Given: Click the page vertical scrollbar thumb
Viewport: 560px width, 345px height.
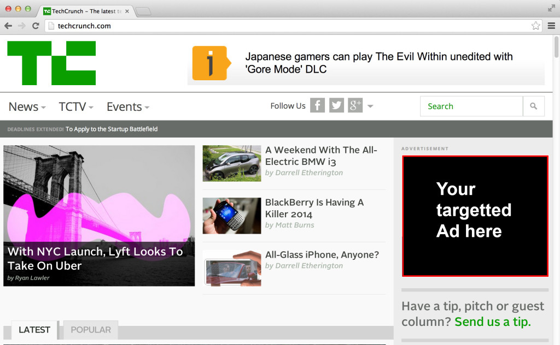Looking at the screenshot, I should click(x=556, y=46).
